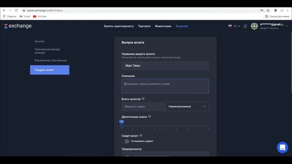Reload the page with the refresh icon
Viewport: 292px width, 164px height.
click(16, 10)
